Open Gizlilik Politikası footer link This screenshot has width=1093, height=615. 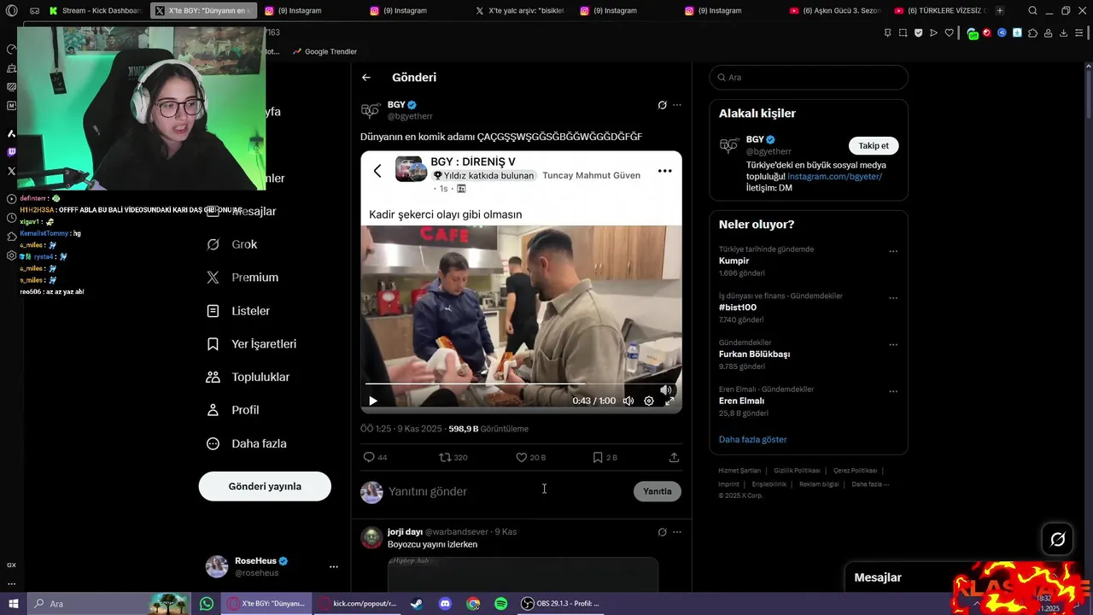(x=797, y=471)
